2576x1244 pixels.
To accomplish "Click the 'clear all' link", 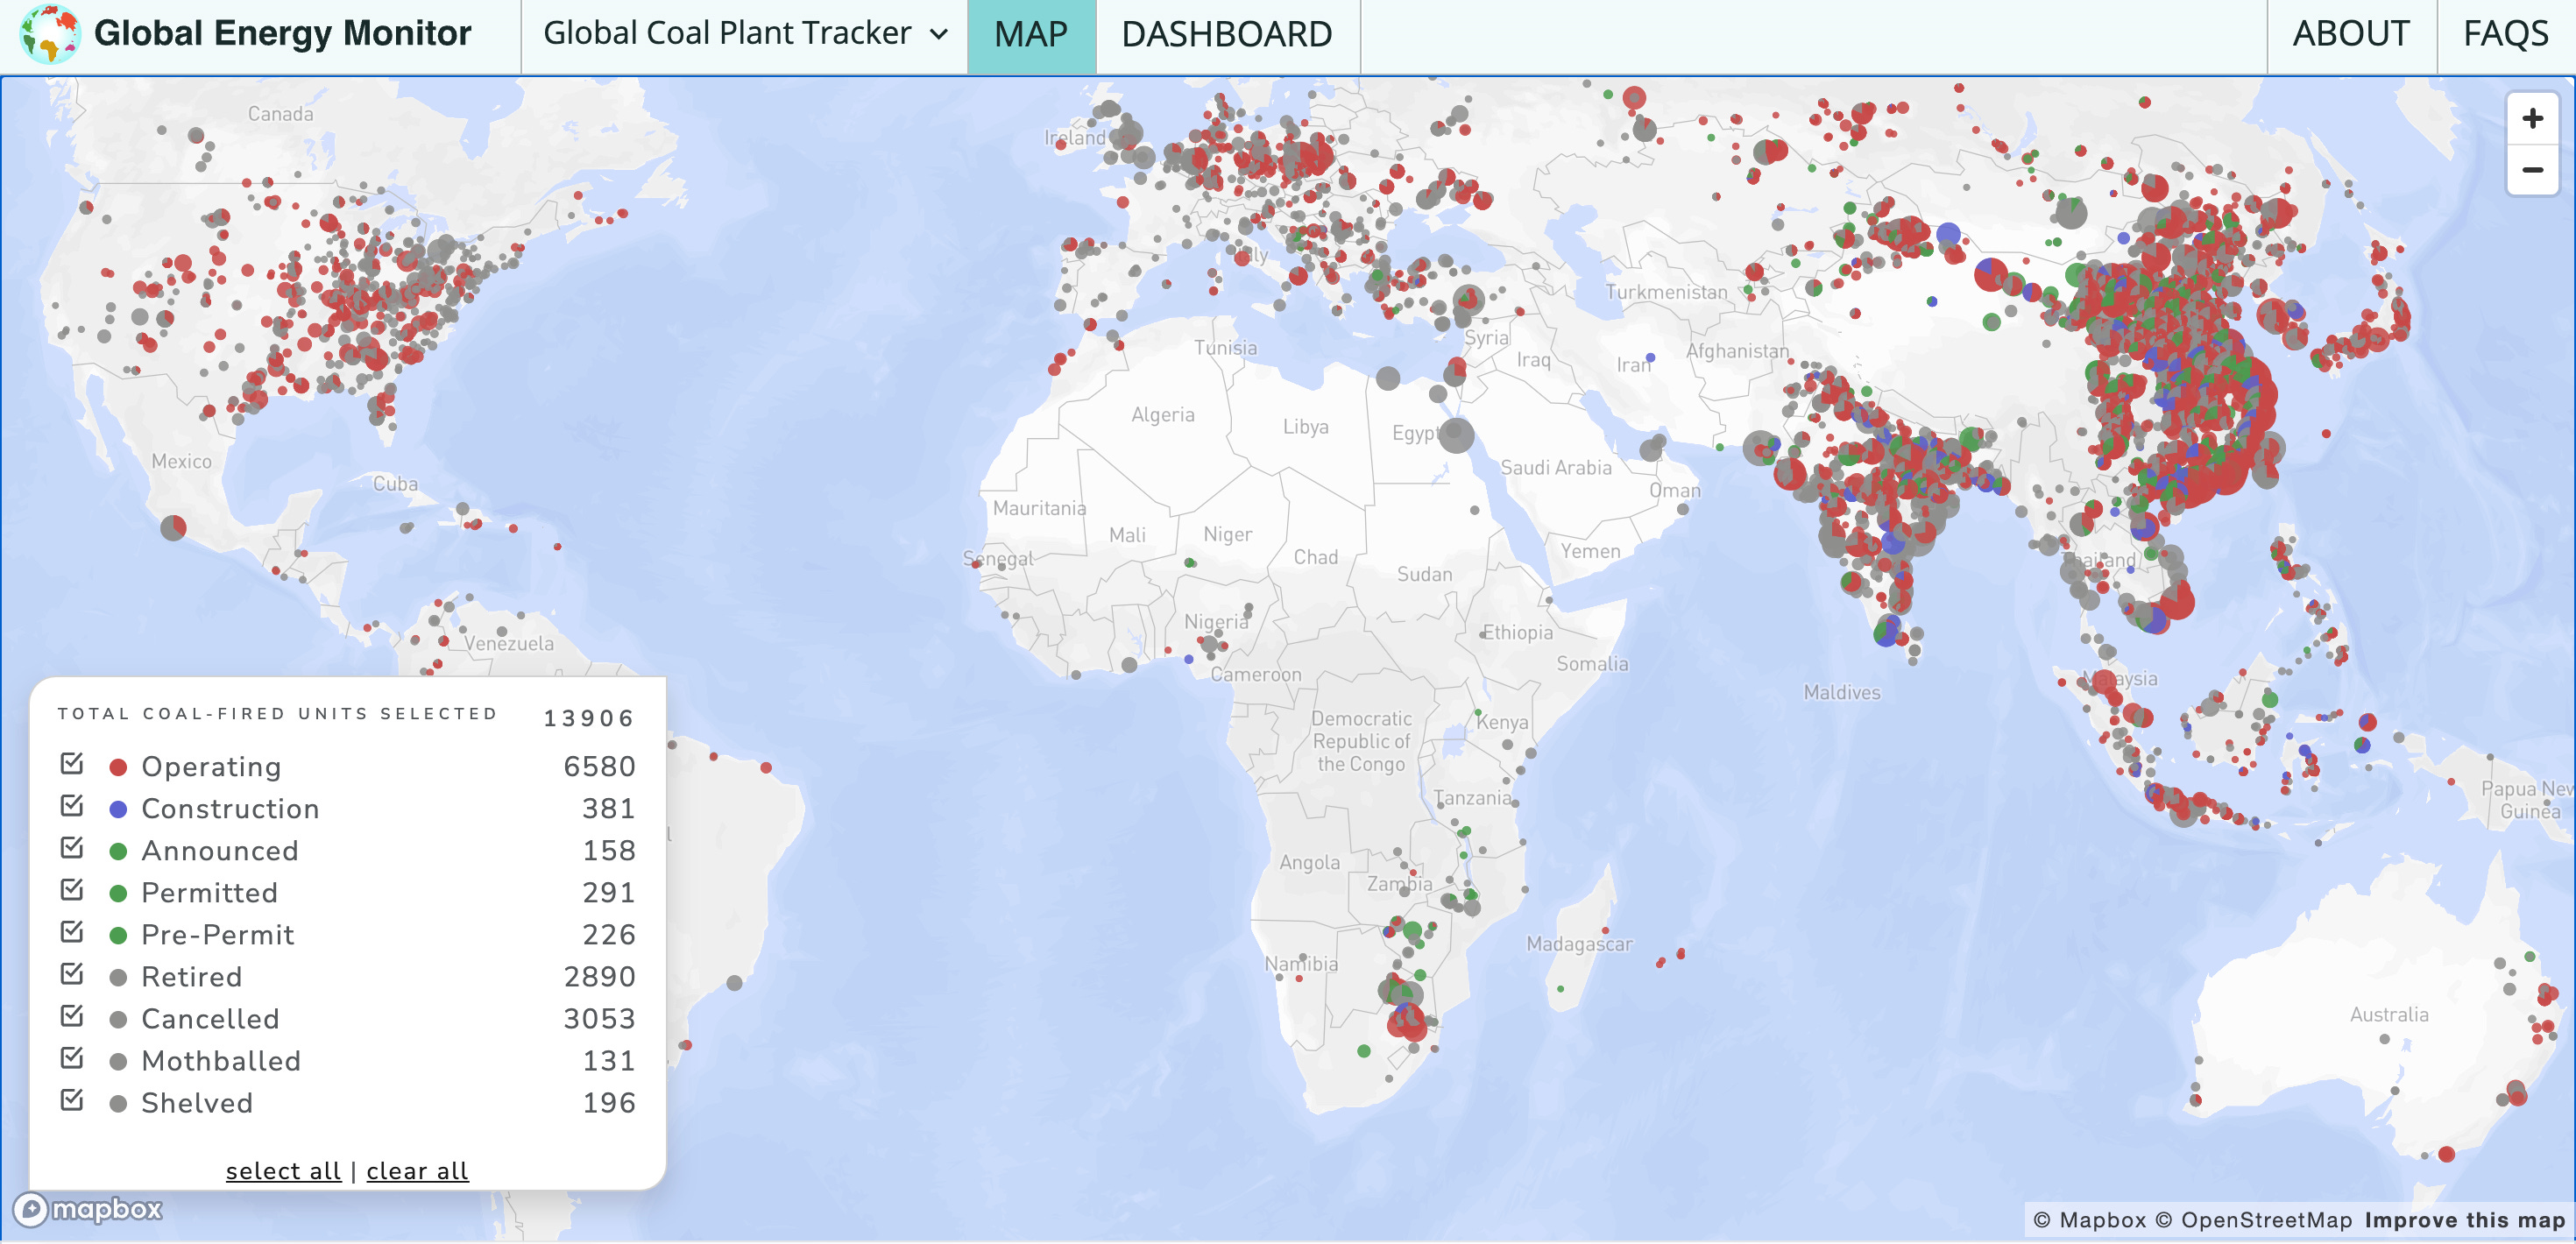I will tap(417, 1171).
